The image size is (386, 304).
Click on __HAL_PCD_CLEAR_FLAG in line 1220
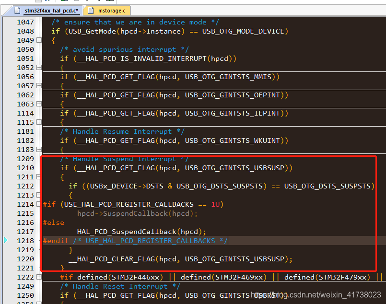[x=112, y=259]
